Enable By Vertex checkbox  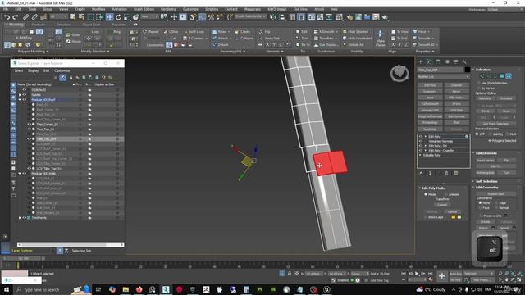tap(478, 88)
